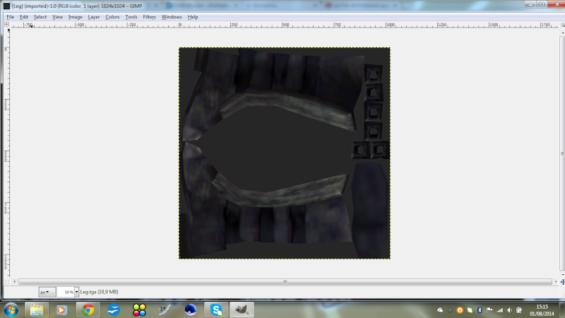This screenshot has width=565, height=318.
Task: Open the Windows menu
Action: (172, 17)
